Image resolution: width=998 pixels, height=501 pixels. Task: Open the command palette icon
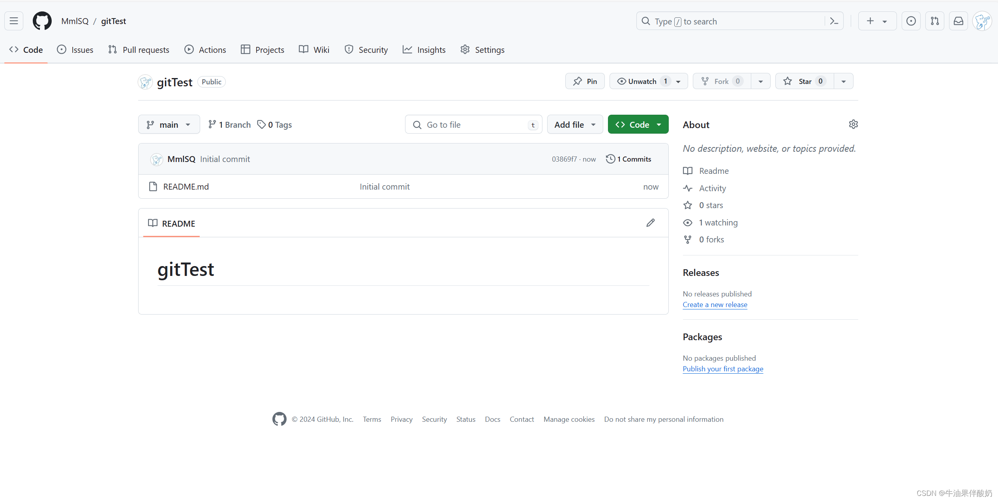click(x=834, y=21)
